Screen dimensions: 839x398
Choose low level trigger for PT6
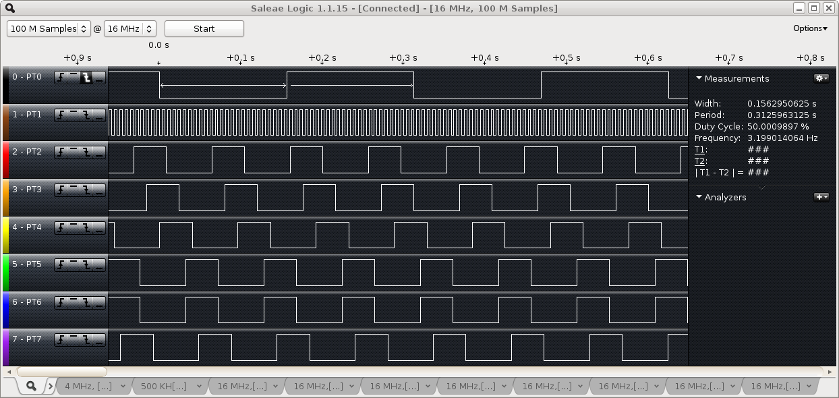pyautogui.click(x=99, y=303)
